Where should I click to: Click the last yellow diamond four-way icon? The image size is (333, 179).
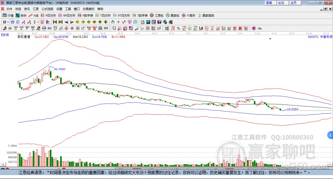point(106,22)
